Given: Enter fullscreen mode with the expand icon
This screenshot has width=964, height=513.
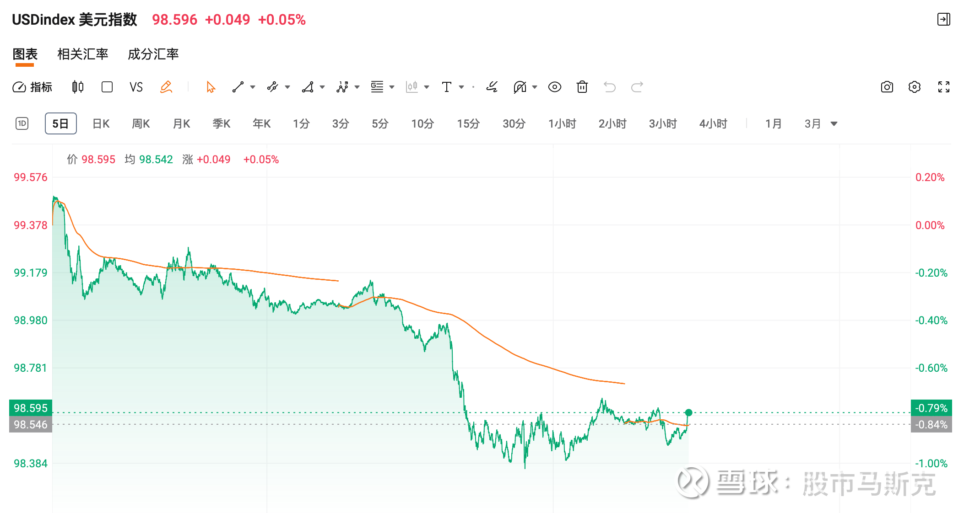Looking at the screenshot, I should 943,87.
